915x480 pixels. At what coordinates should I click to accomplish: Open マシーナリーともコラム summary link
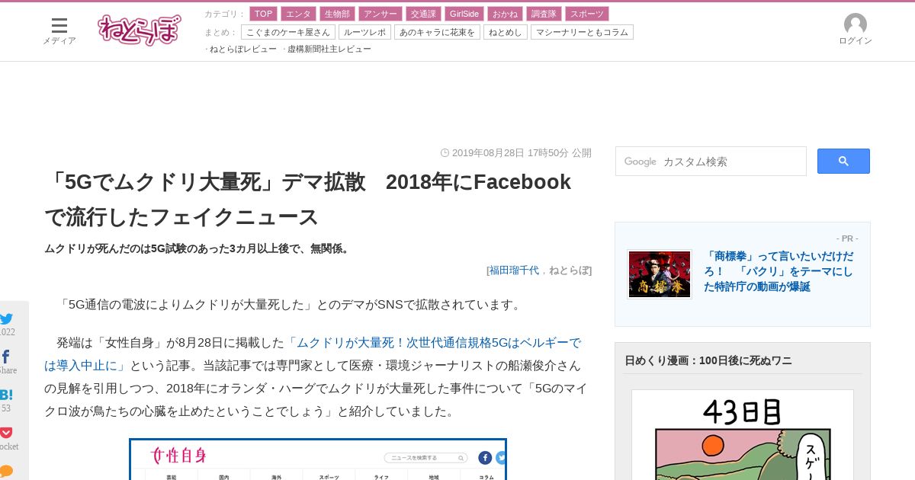(x=582, y=32)
